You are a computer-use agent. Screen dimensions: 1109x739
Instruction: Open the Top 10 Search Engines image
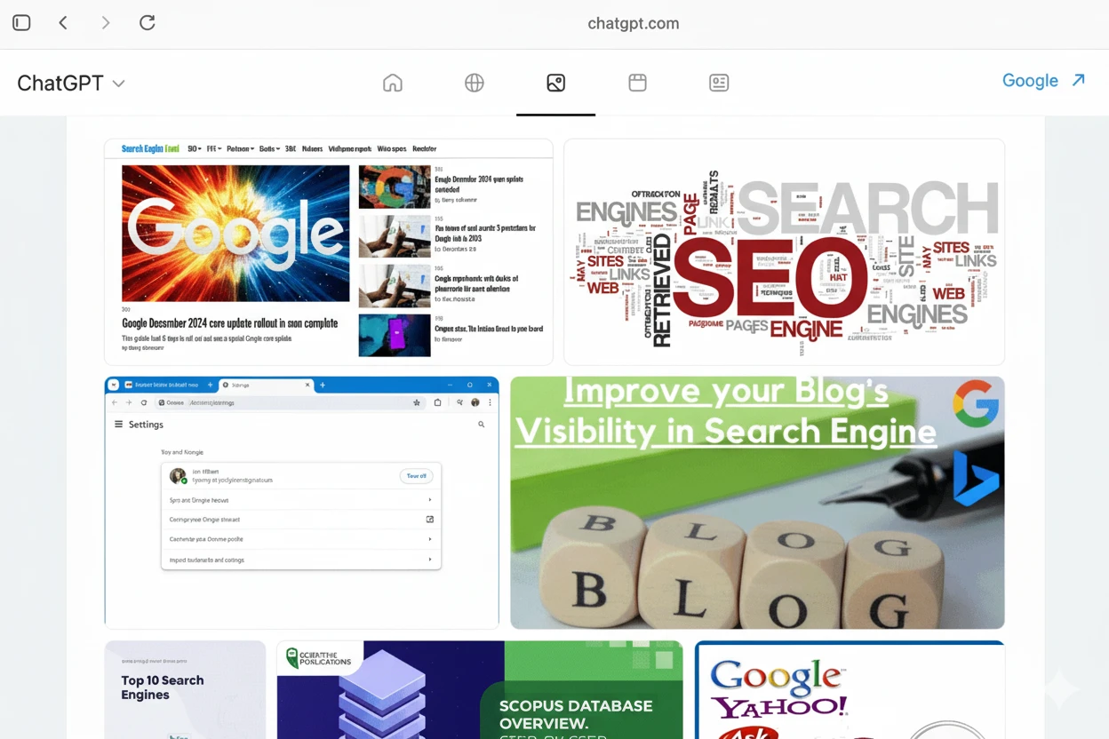185,689
